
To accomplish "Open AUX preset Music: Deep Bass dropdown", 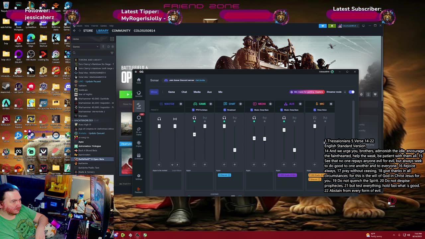I will point(290,110).
